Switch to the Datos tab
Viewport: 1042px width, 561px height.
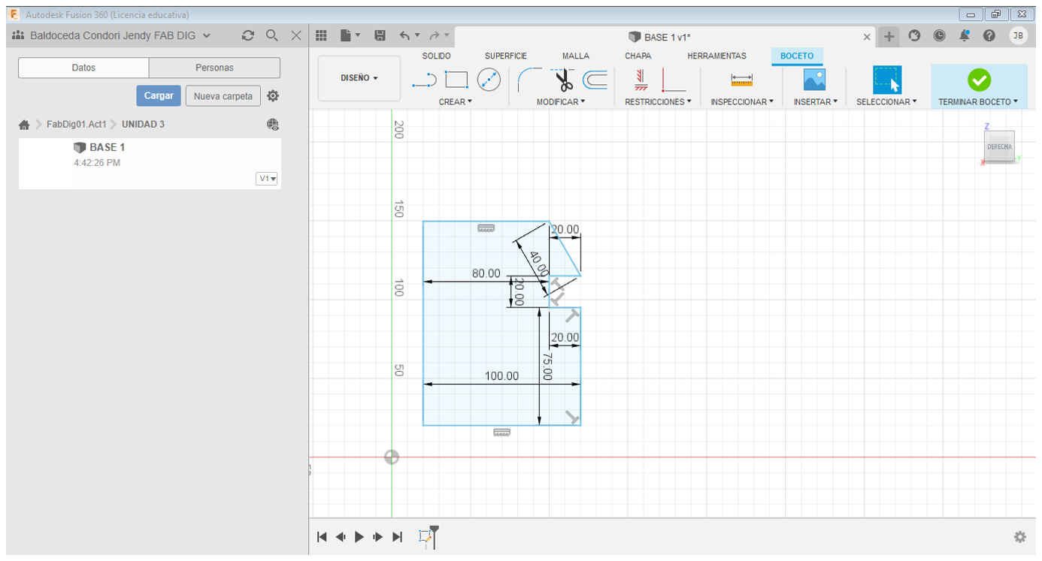click(83, 68)
